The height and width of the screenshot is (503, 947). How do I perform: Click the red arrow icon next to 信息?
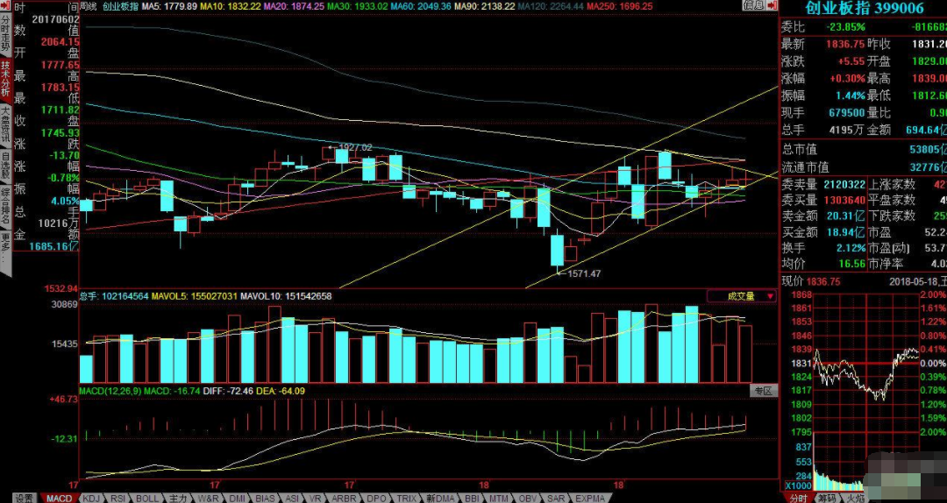point(772,5)
